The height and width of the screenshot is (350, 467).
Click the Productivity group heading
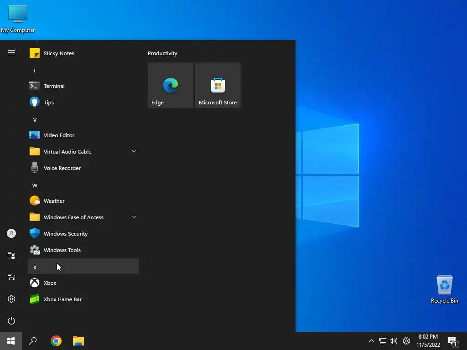click(x=163, y=53)
